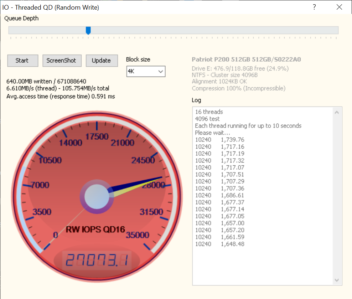Click the log entry 1,707.51
Image resolution: width=352 pixels, height=299 pixels.
pos(219,174)
